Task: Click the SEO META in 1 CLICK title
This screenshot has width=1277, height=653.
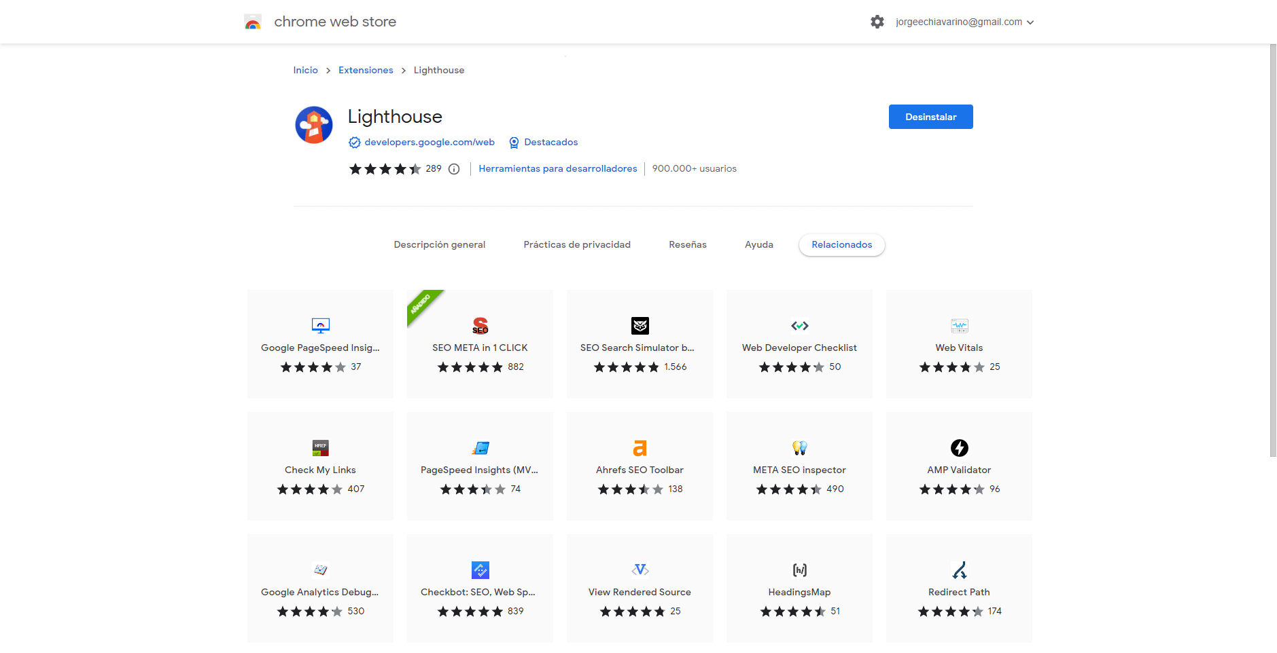Action: [x=480, y=348]
